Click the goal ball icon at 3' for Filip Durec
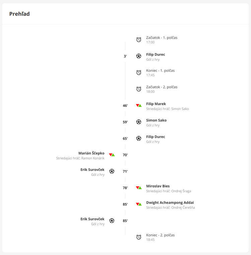251x255 pixels. pyautogui.click(x=139, y=56)
